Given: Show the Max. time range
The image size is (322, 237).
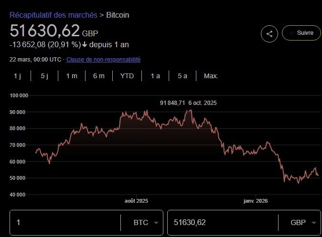Looking at the screenshot, I should [211, 76].
